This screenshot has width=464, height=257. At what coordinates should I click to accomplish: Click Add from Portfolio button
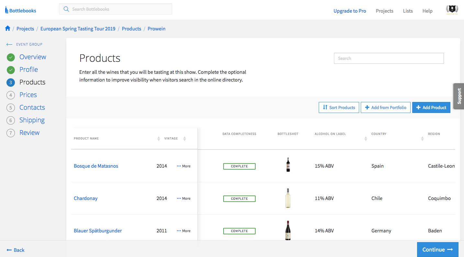(x=386, y=107)
